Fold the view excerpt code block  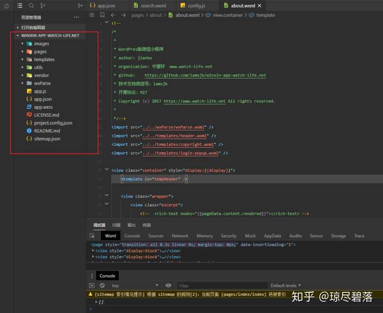click(x=107, y=204)
